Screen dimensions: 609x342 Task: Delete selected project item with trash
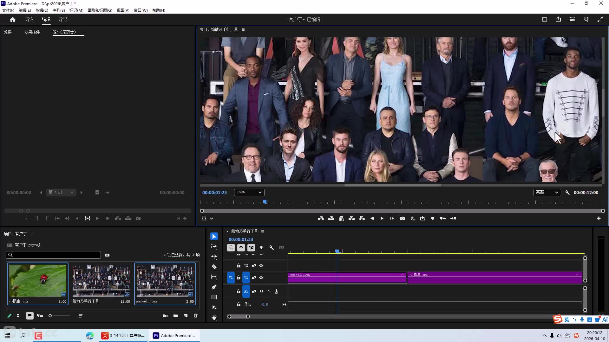pyautogui.click(x=196, y=316)
